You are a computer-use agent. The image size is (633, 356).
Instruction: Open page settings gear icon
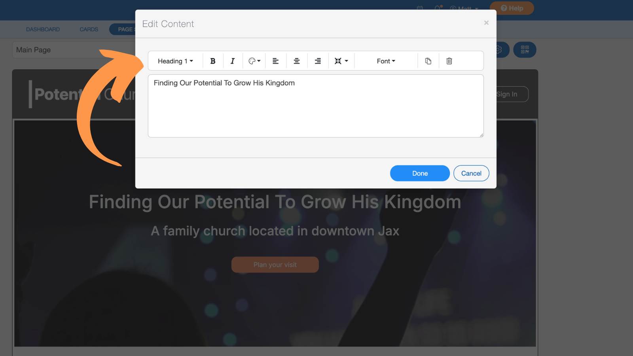click(x=502, y=49)
